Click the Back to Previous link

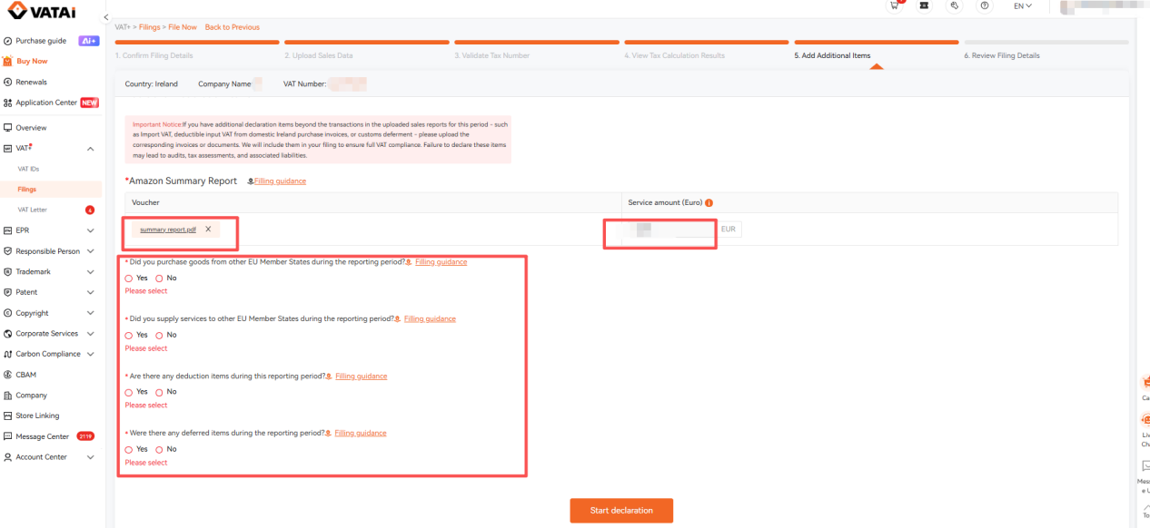coord(233,27)
